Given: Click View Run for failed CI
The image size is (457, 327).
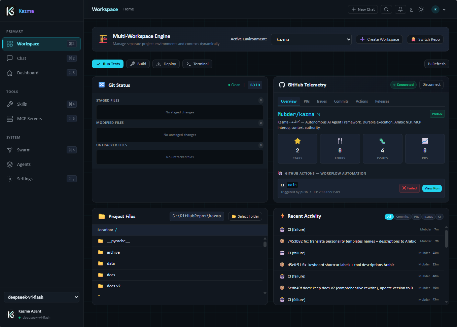Looking at the screenshot, I should point(432,188).
